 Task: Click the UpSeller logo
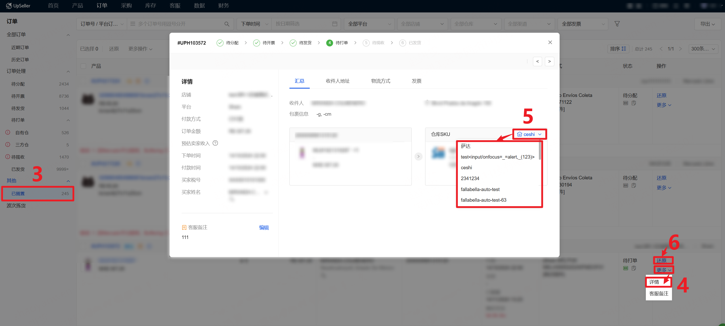coord(18,6)
